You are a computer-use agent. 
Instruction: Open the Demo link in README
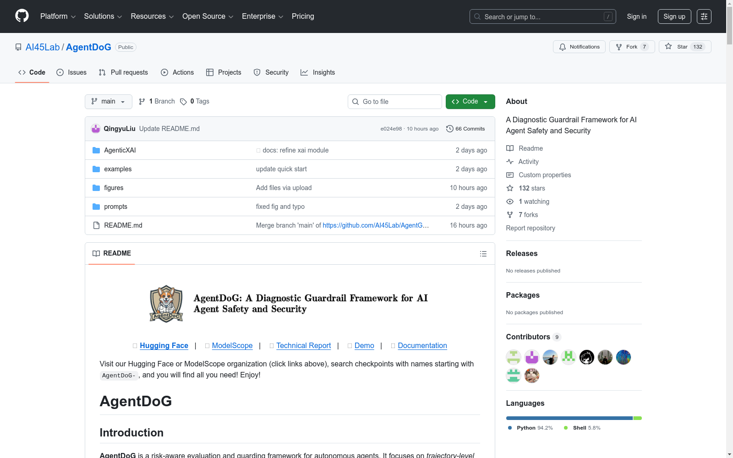point(364,346)
